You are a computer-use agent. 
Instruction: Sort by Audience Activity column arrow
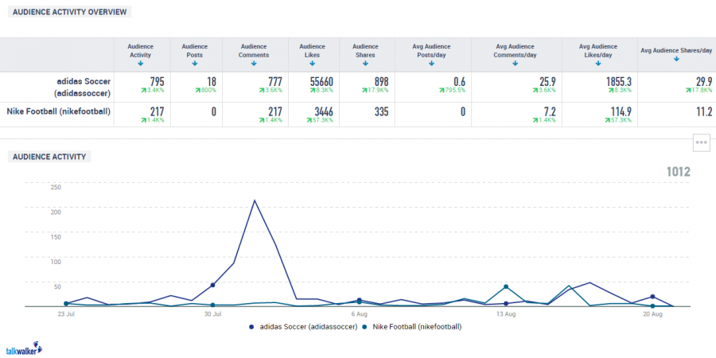tap(141, 64)
